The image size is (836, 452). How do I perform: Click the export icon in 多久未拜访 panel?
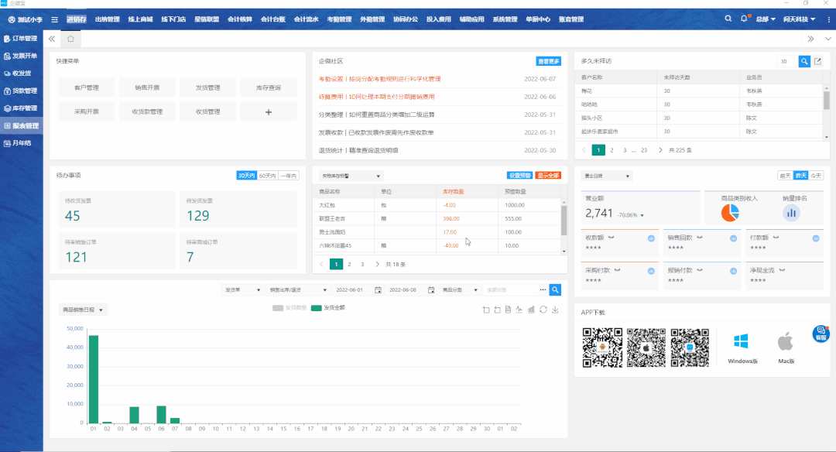pyautogui.click(x=817, y=61)
